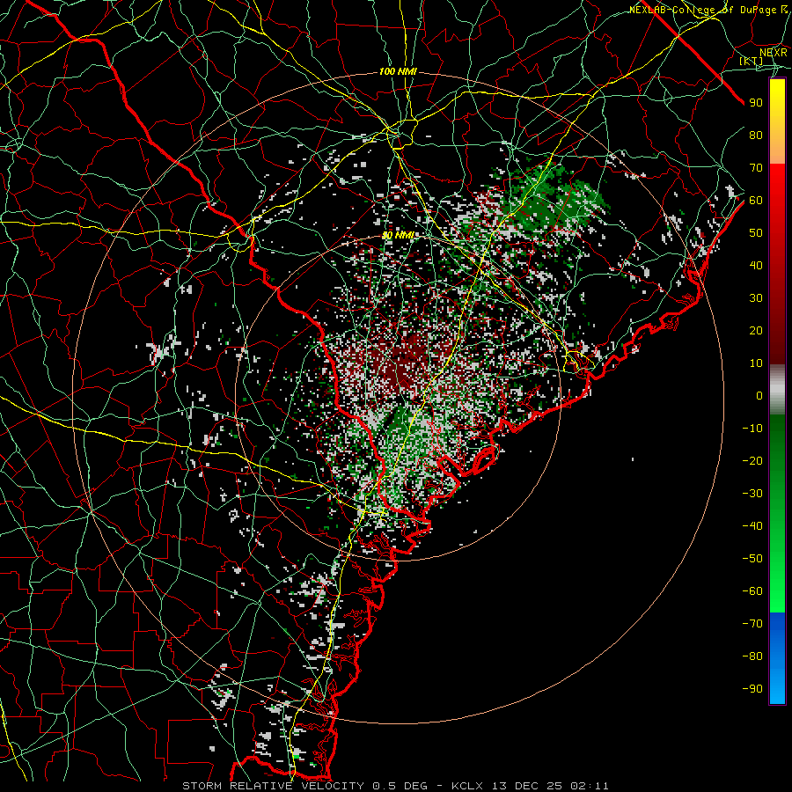This screenshot has height=792, width=792.
Task: Click the "-10" value on the velocity scale
Action: tap(752, 429)
